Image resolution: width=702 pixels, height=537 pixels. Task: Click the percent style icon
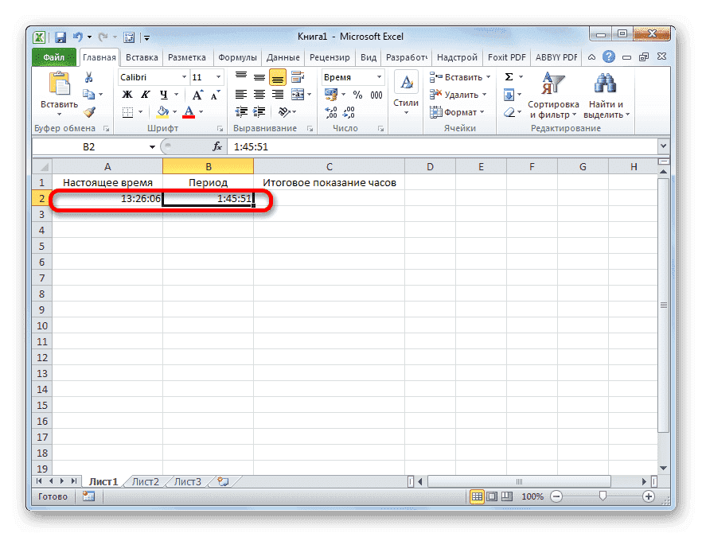coord(358,95)
